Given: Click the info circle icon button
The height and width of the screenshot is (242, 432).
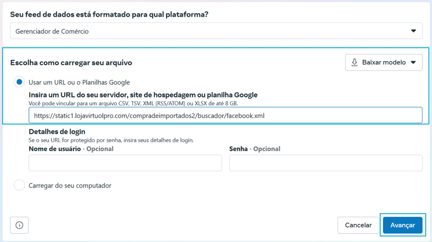Looking at the screenshot, I should click(19, 225).
